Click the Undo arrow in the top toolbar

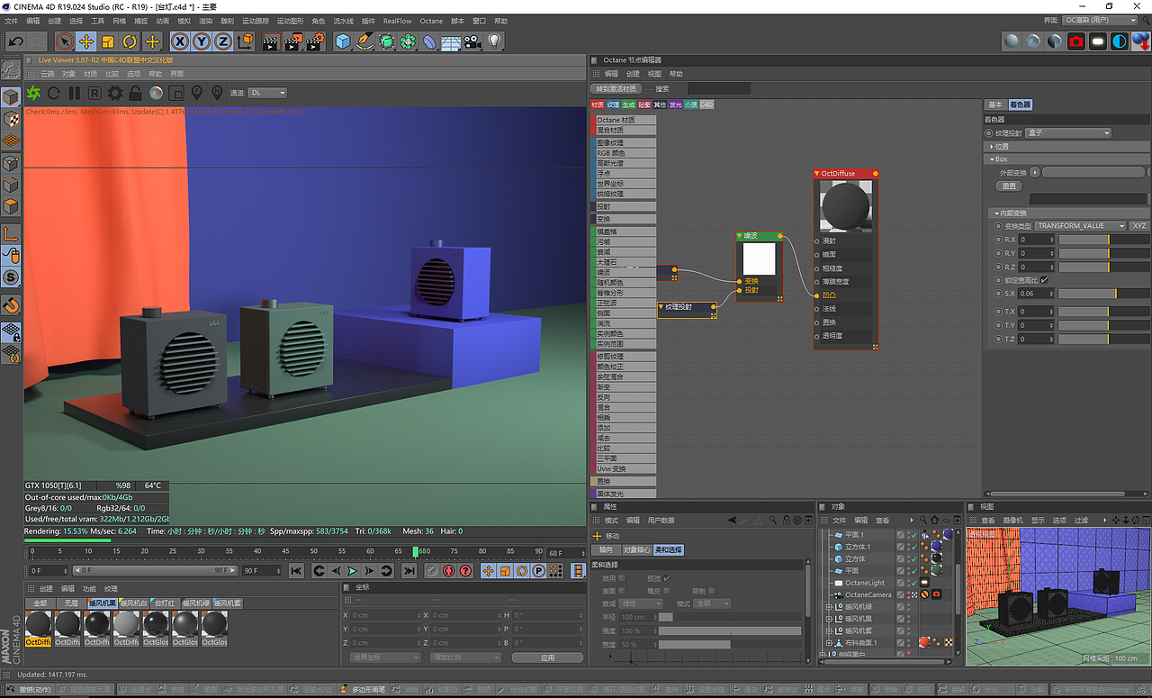[15, 41]
